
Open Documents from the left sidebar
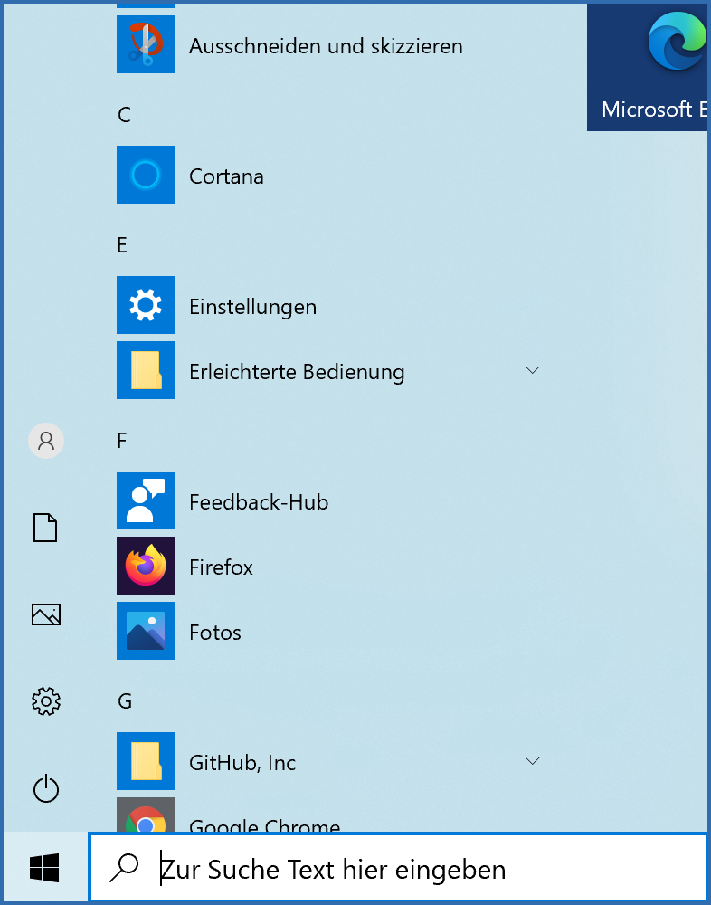point(46,527)
